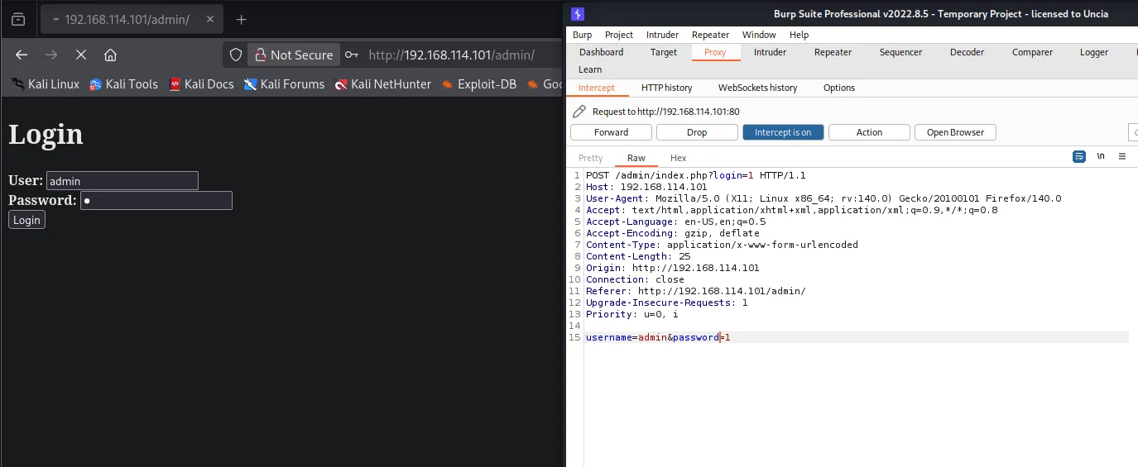The image size is (1138, 467).
Task: Open a new Firefox tab
Action: (x=242, y=19)
